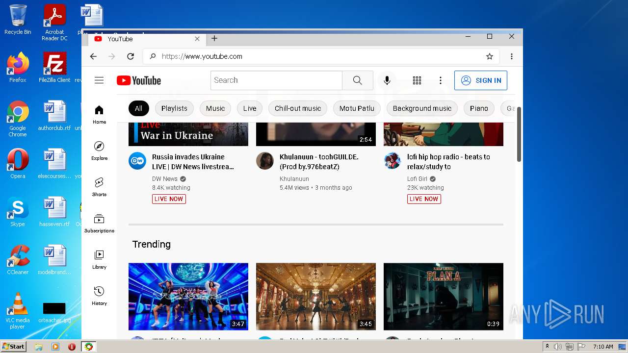Open History in sidebar
628x353 pixels.
point(99,296)
